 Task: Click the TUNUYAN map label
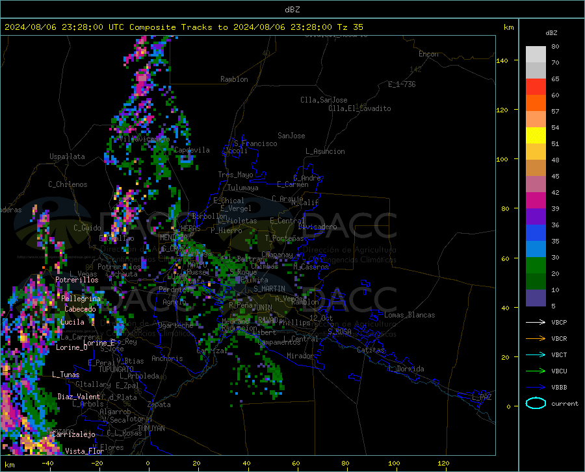coord(151,429)
